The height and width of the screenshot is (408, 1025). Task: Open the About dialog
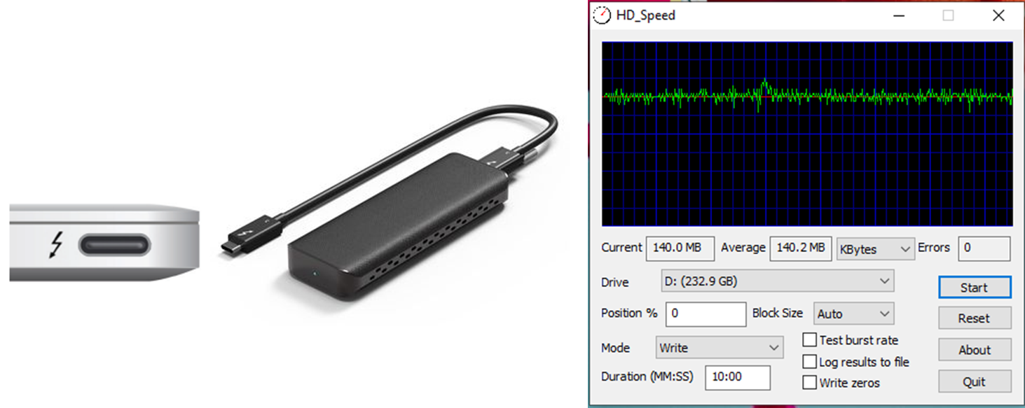[975, 350]
